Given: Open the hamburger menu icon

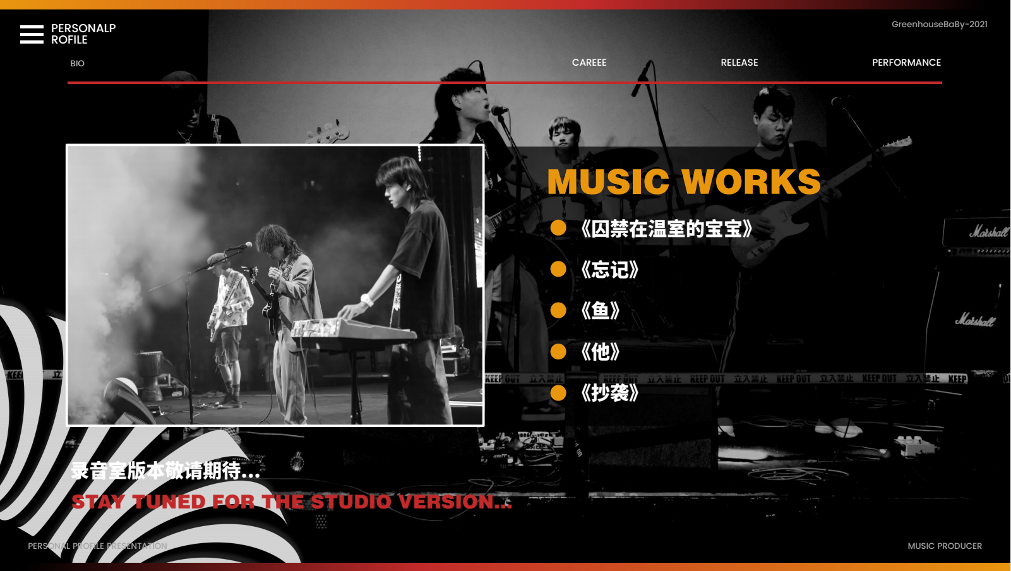Looking at the screenshot, I should [x=32, y=34].
